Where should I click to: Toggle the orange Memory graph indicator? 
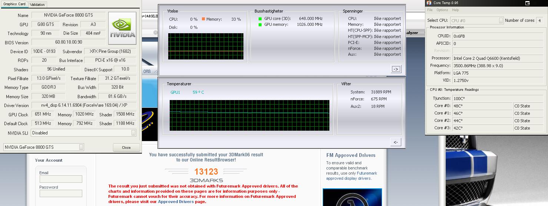coord(203,19)
